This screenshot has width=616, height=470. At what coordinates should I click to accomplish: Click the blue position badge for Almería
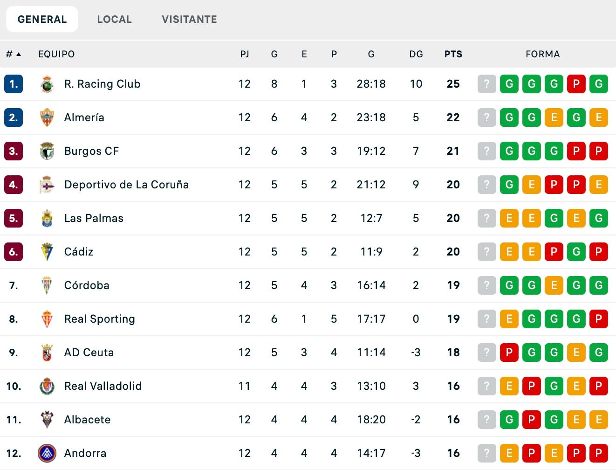pos(14,117)
